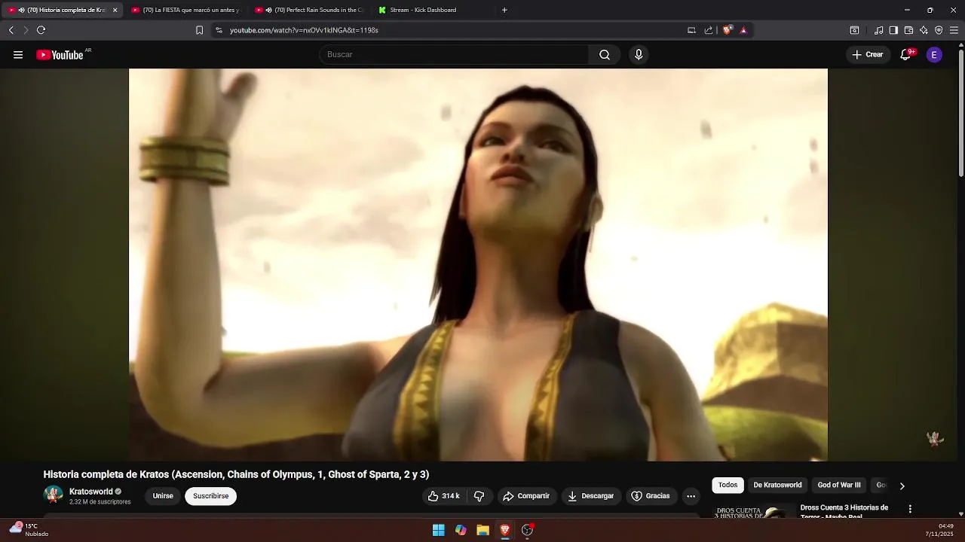Viewport: 965px width, 542px height.
Task: Open the Windows Start menu
Action: point(439,530)
